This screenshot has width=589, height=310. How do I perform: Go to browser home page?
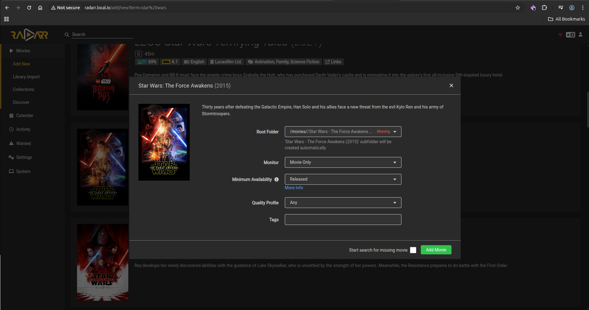[40, 8]
